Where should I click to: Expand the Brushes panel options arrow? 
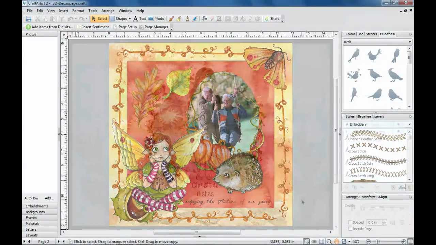(410, 116)
